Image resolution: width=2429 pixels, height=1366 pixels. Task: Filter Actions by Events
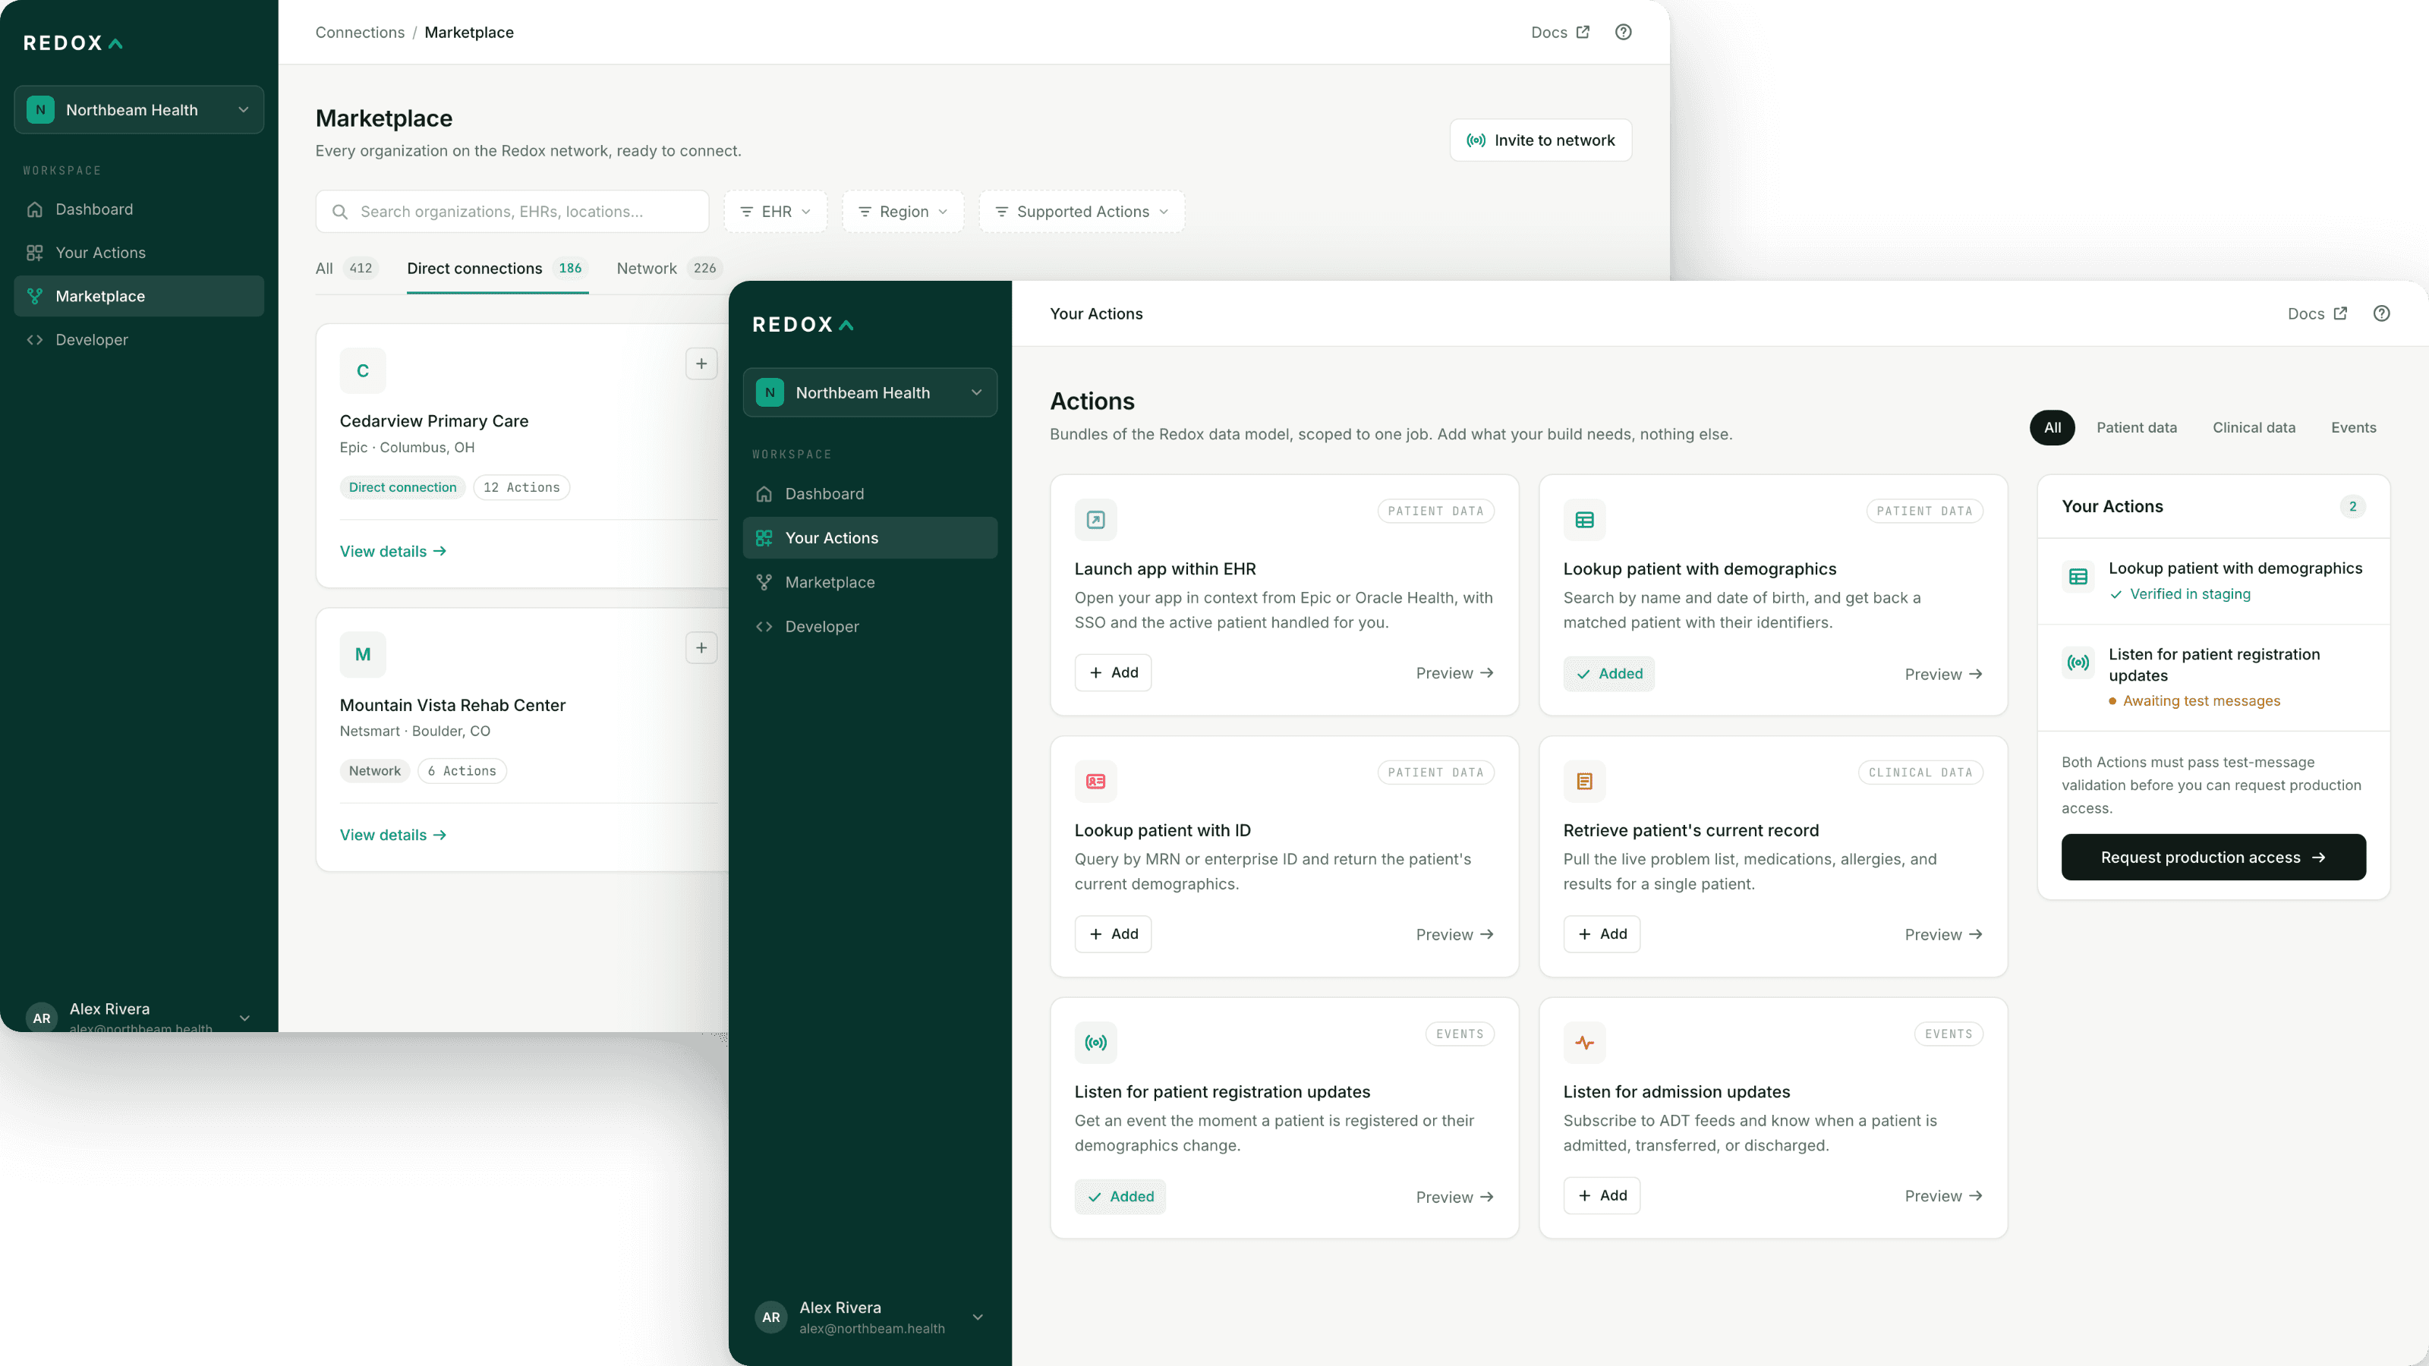coord(2354,428)
